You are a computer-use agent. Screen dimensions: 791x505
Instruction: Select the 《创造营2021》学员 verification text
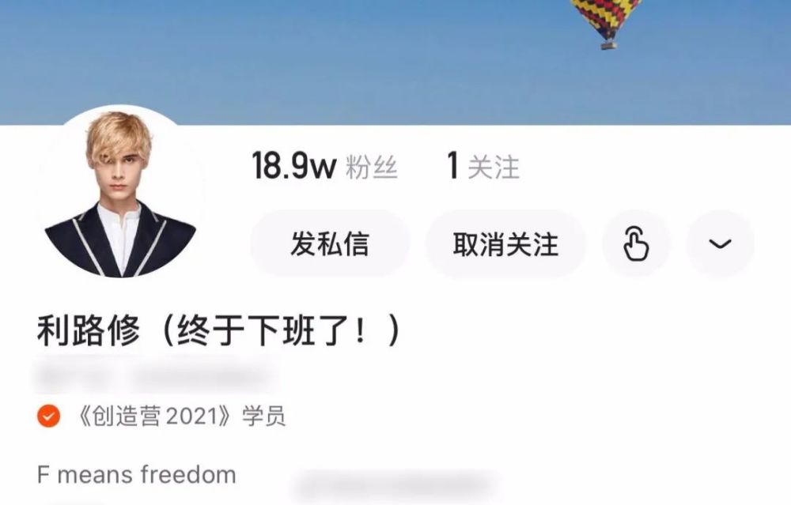click(x=182, y=416)
